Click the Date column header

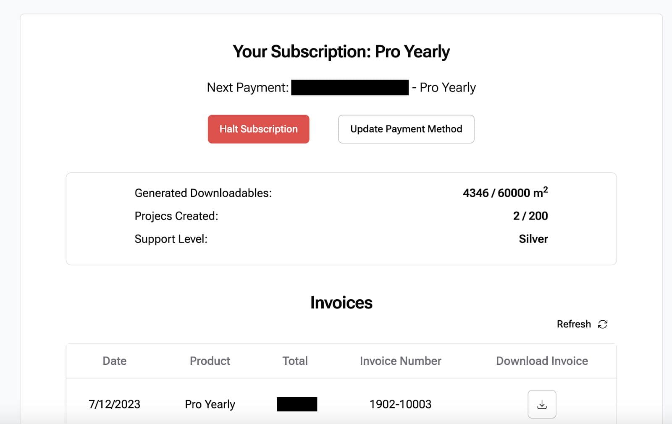[114, 361]
